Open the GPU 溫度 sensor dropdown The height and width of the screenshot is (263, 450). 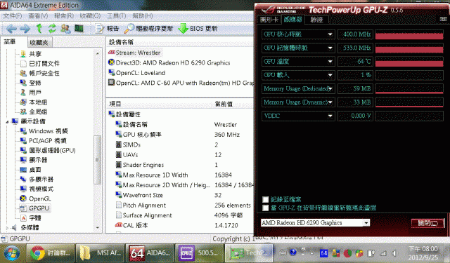(x=330, y=62)
